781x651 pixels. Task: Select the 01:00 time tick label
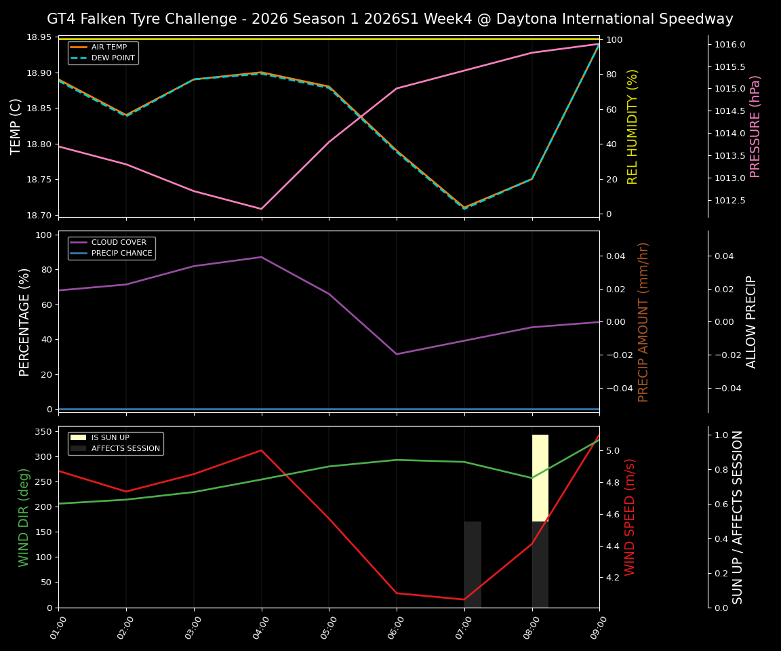[x=57, y=628]
